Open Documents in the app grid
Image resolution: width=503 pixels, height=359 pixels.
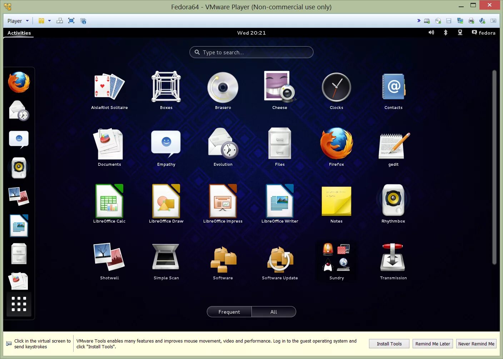point(109,148)
